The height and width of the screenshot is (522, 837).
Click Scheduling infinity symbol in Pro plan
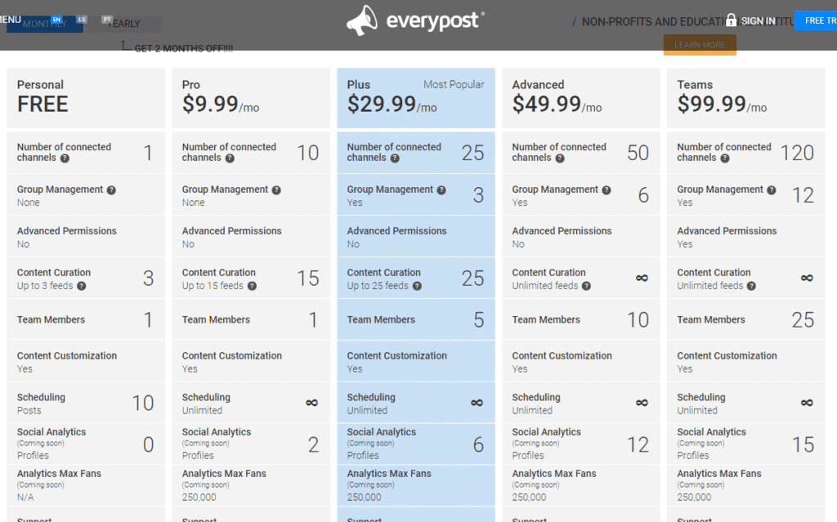(x=311, y=403)
